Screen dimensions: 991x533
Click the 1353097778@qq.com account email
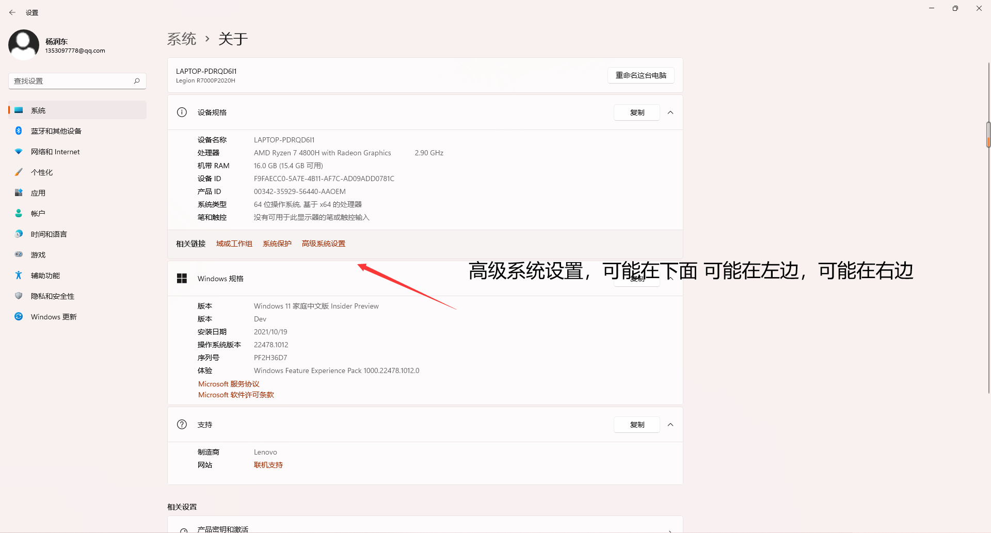pyautogui.click(x=75, y=51)
